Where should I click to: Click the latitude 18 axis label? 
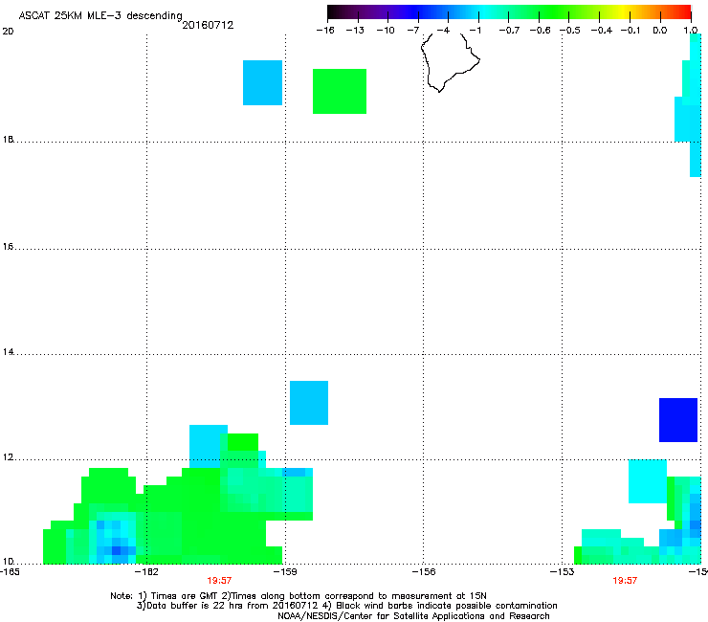click(x=8, y=139)
